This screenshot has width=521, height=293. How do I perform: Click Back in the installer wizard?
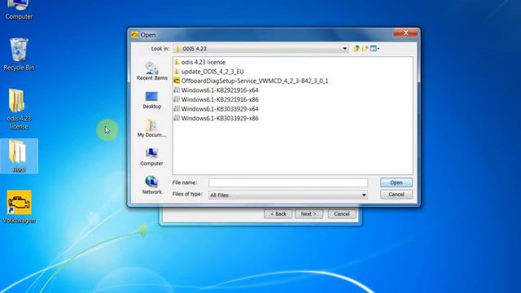click(278, 213)
